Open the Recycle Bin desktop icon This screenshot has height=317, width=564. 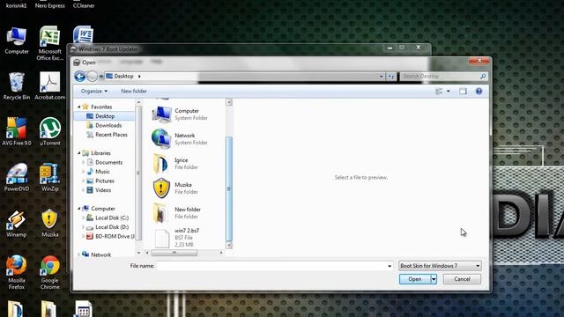point(17,86)
